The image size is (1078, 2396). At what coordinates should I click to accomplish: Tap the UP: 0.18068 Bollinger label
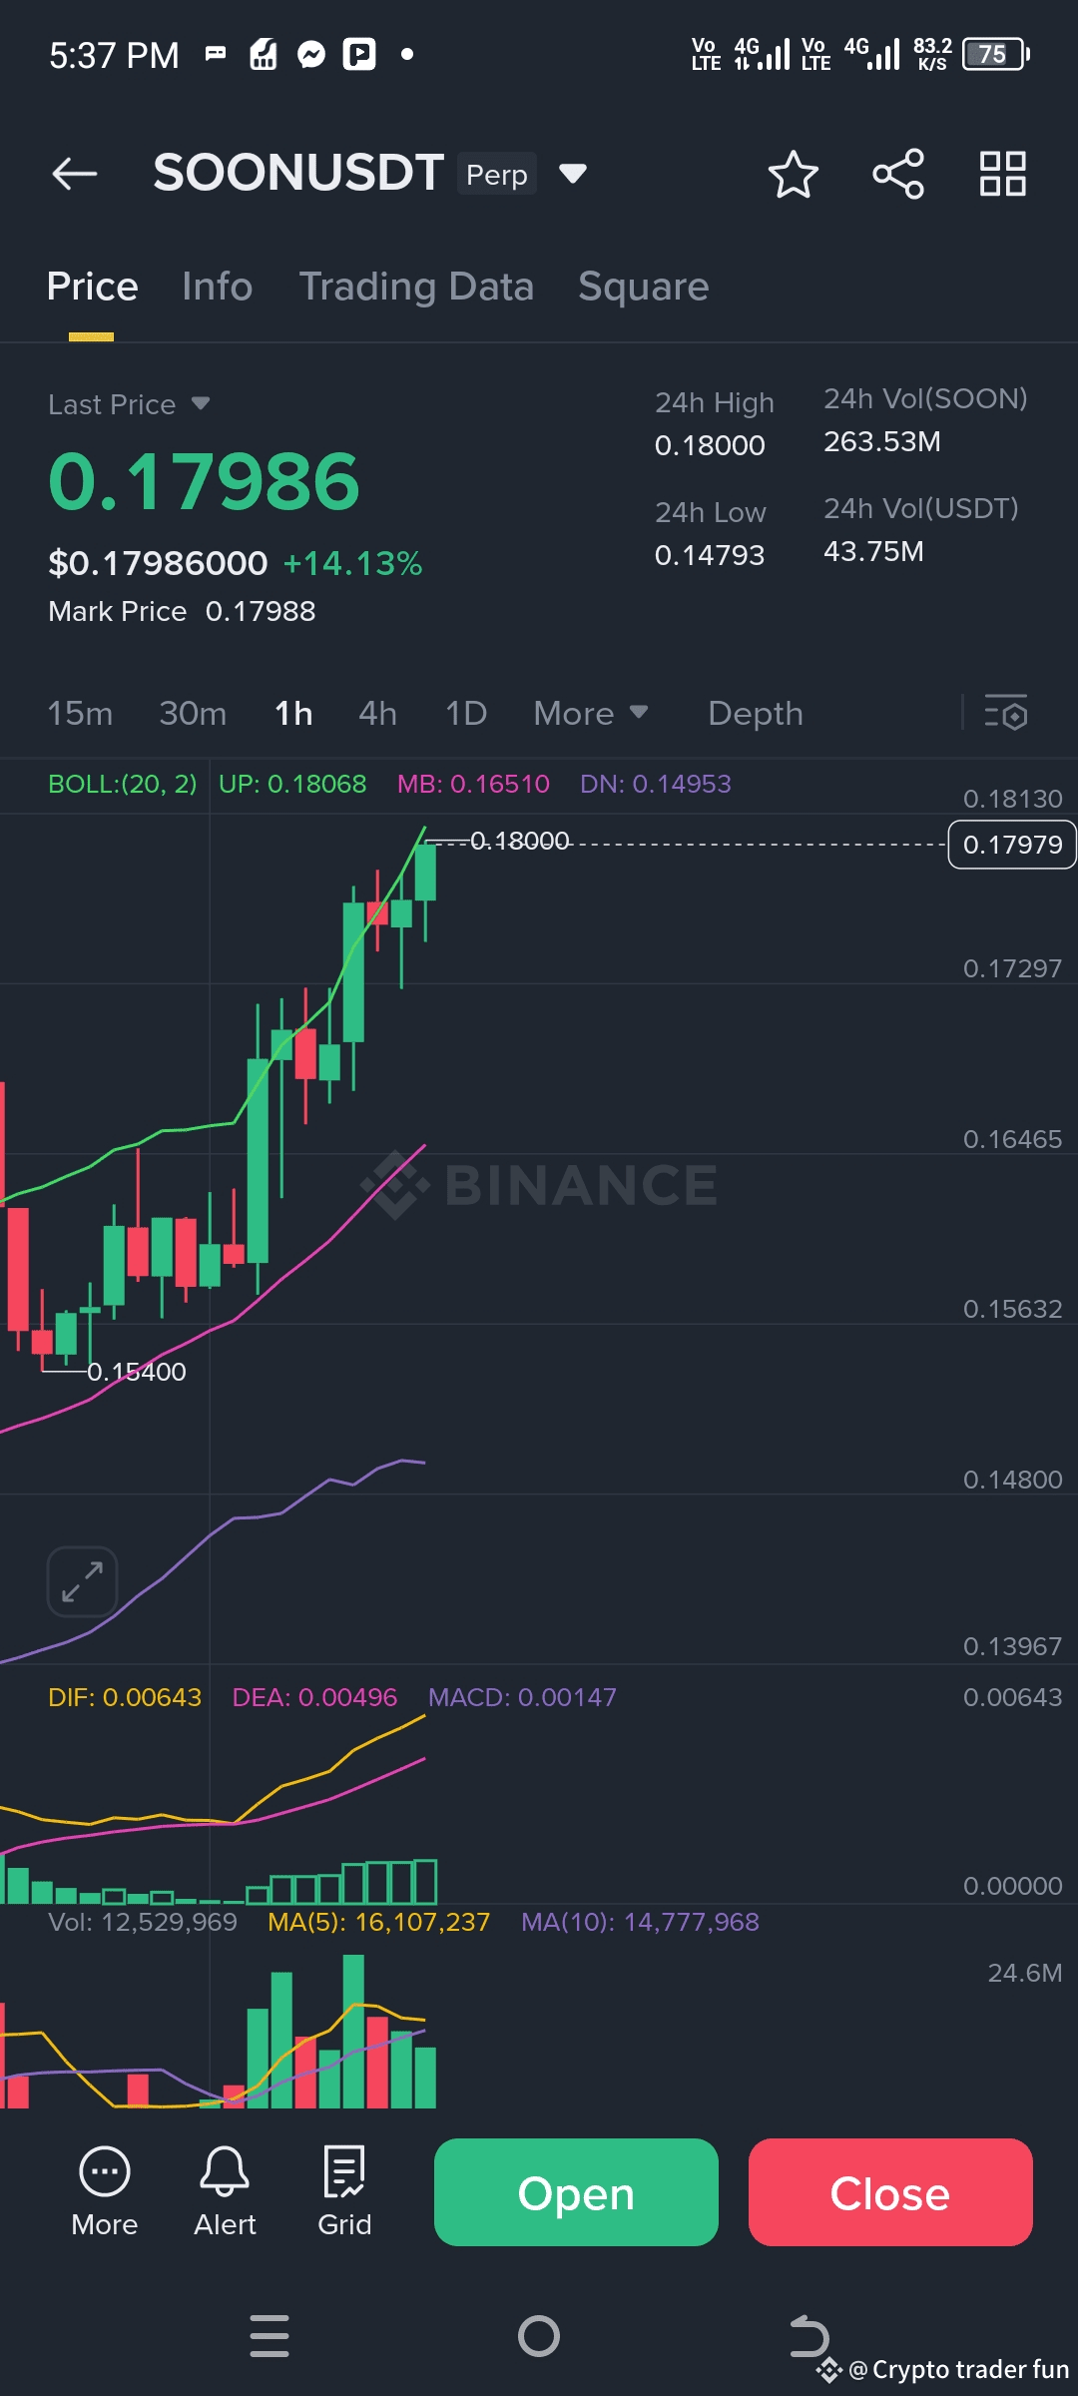pyautogui.click(x=292, y=784)
